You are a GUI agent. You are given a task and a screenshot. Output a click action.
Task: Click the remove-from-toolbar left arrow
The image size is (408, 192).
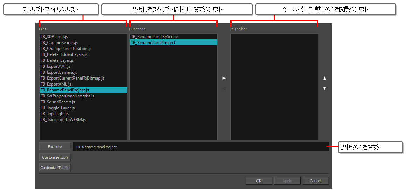tap(224, 88)
